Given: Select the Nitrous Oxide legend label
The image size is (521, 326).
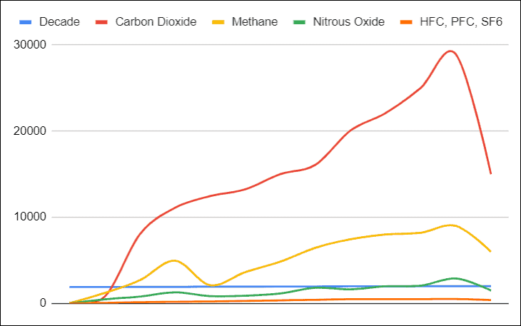Looking at the screenshot, I should pos(348,22).
